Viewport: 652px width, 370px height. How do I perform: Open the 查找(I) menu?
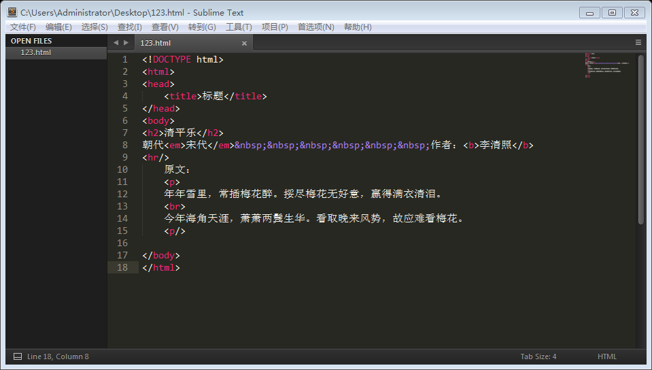click(130, 27)
